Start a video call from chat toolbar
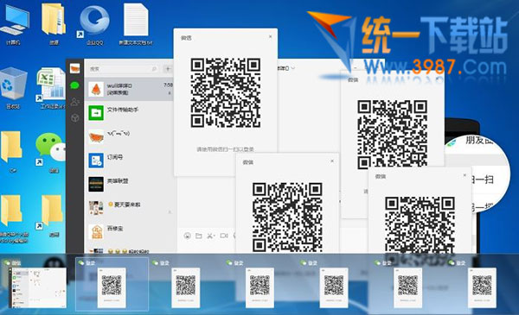Screen dimensions: 519x315 224,236
